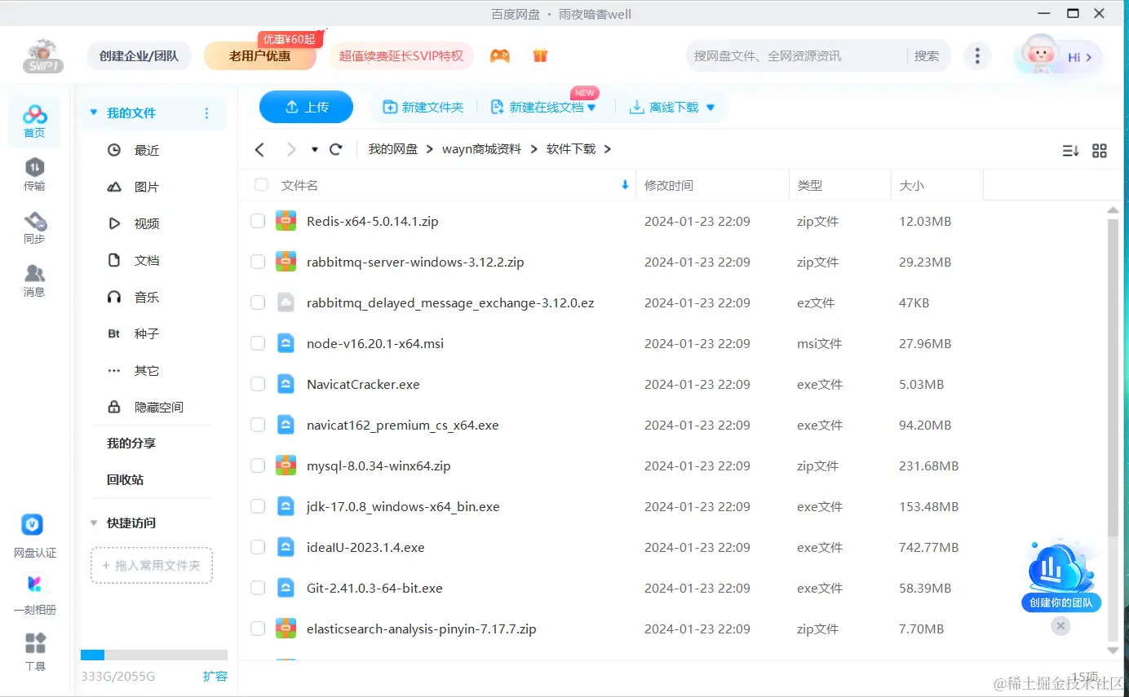The height and width of the screenshot is (697, 1129).
Task: Click the rabbitmq_delayed_message_exchange ez file icon
Action: [286, 302]
